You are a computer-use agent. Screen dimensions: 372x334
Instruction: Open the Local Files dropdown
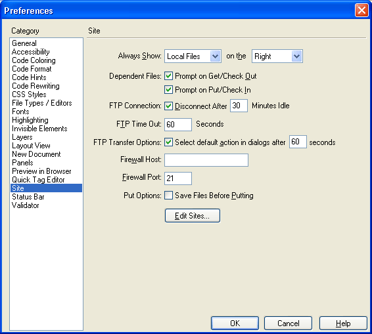[193, 56]
